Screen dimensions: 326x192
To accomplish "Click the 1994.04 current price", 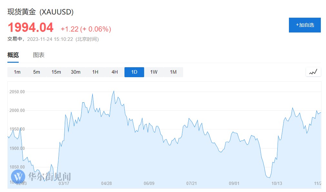I will 31,28.
